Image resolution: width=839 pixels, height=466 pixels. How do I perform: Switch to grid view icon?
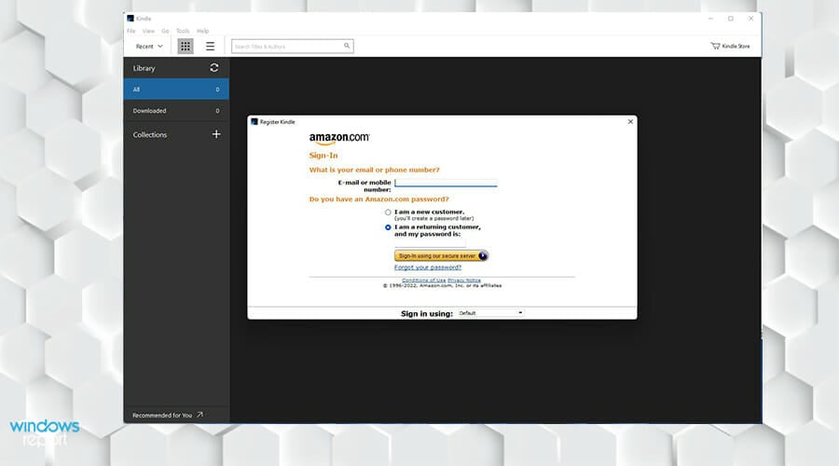pyautogui.click(x=186, y=47)
